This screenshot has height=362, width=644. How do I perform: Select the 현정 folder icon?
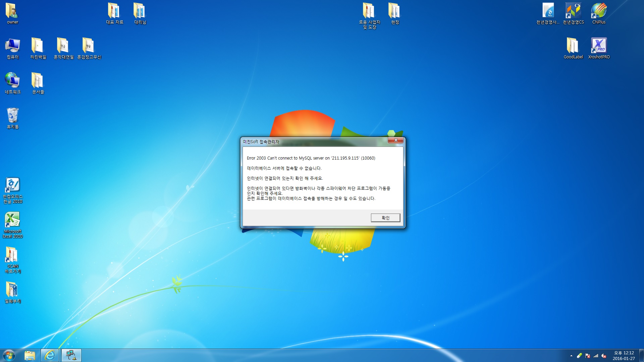point(395,13)
